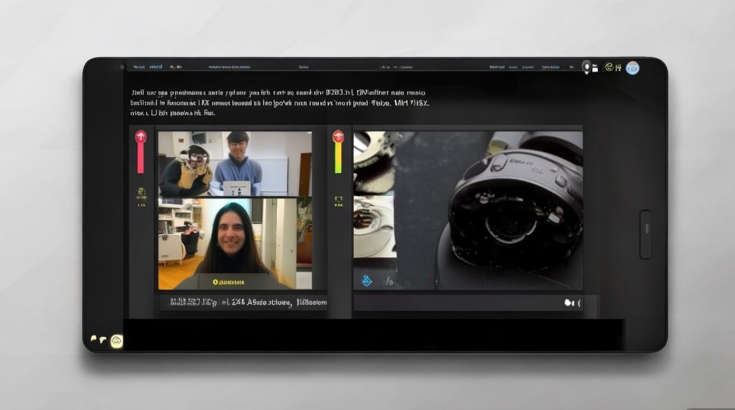735x410 pixels.
Task: Open the large camera lens video feed
Action: point(468,210)
